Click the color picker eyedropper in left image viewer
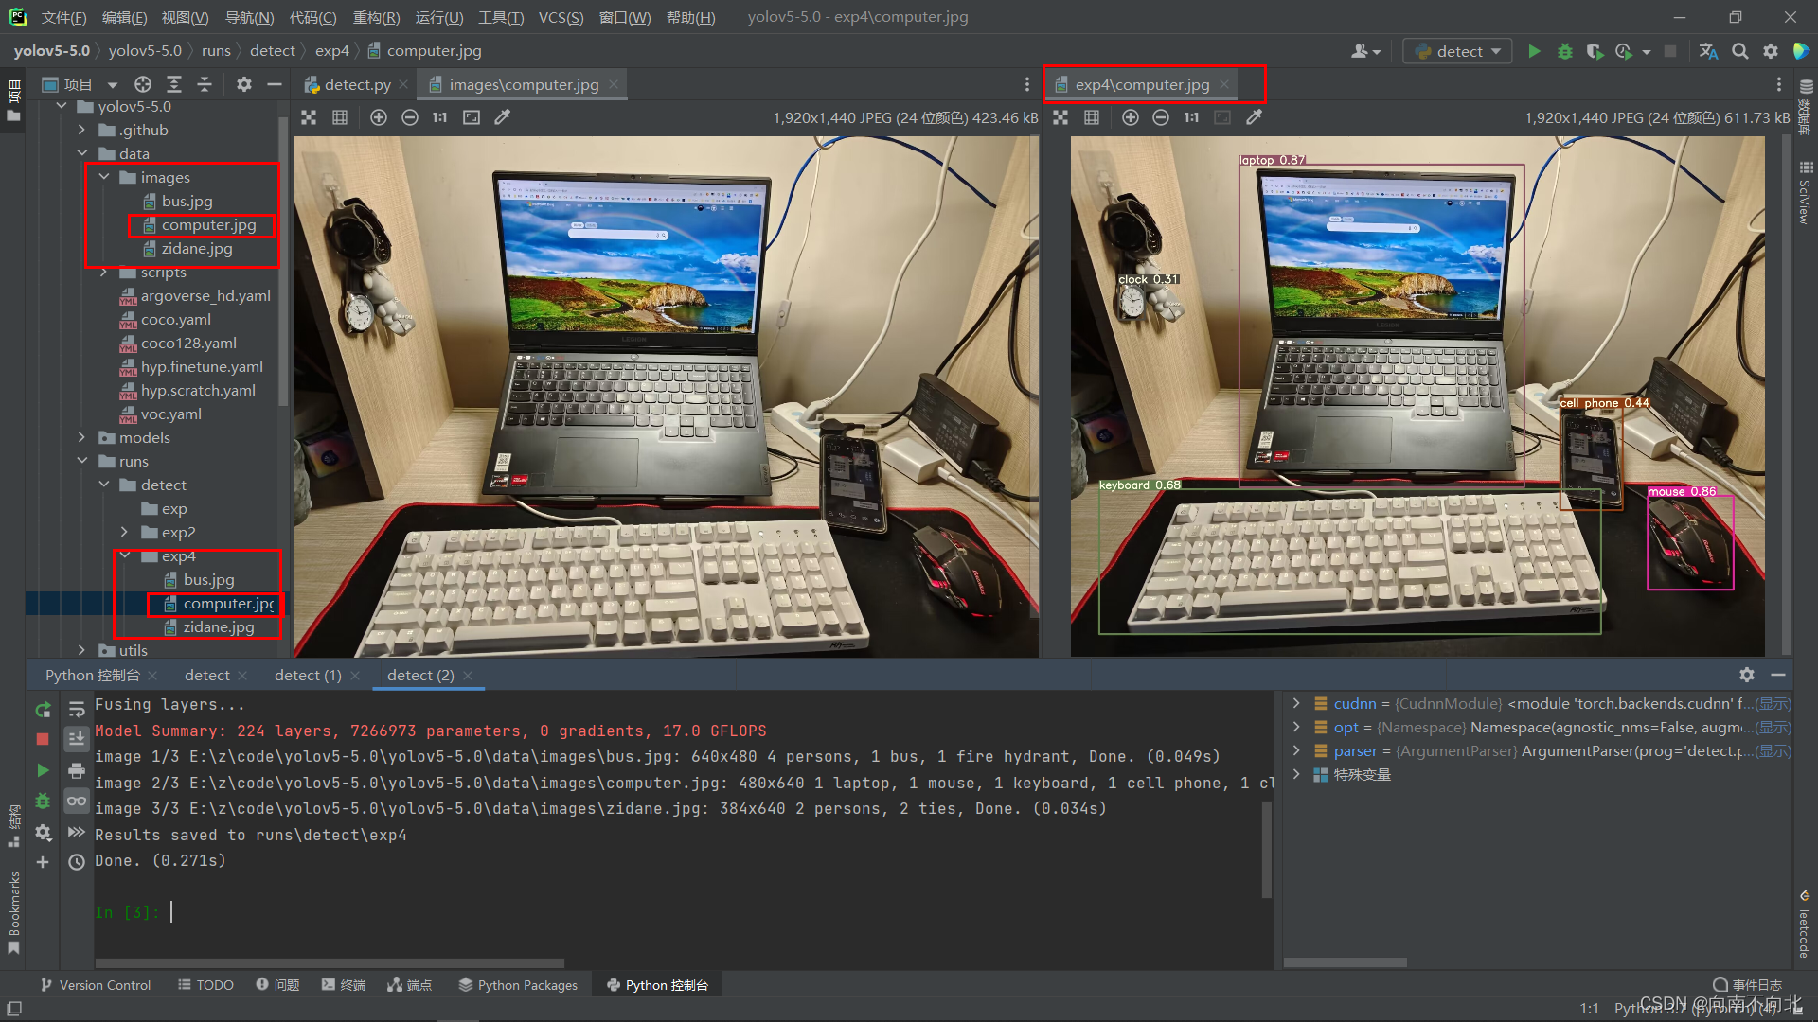 click(x=503, y=117)
